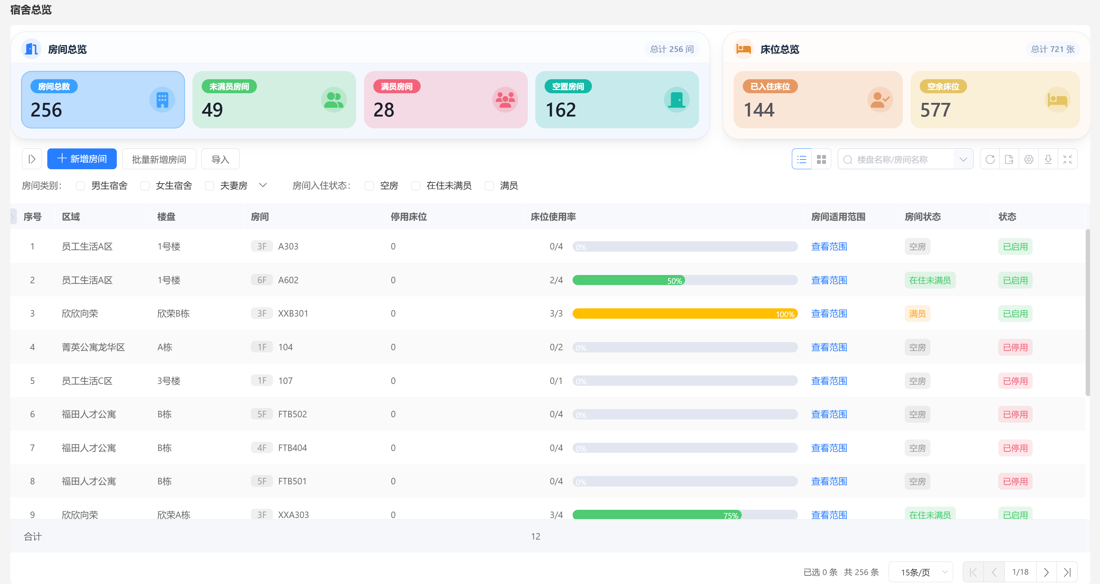Go to first page icon
Image resolution: width=1100 pixels, height=584 pixels.
click(x=973, y=572)
